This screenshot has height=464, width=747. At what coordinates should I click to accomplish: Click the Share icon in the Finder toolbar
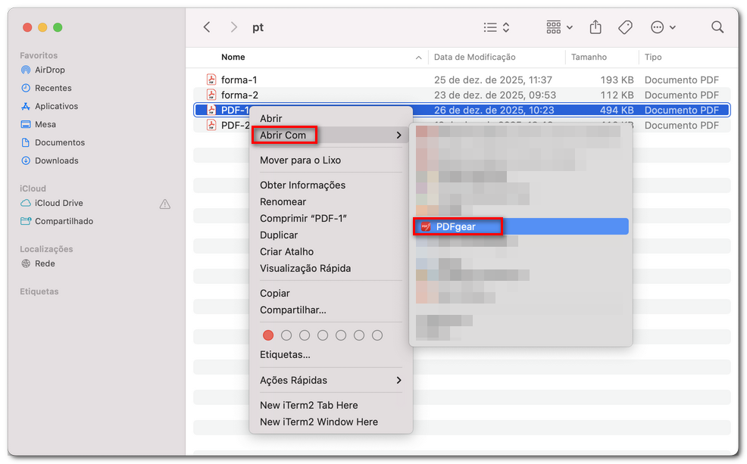595,26
